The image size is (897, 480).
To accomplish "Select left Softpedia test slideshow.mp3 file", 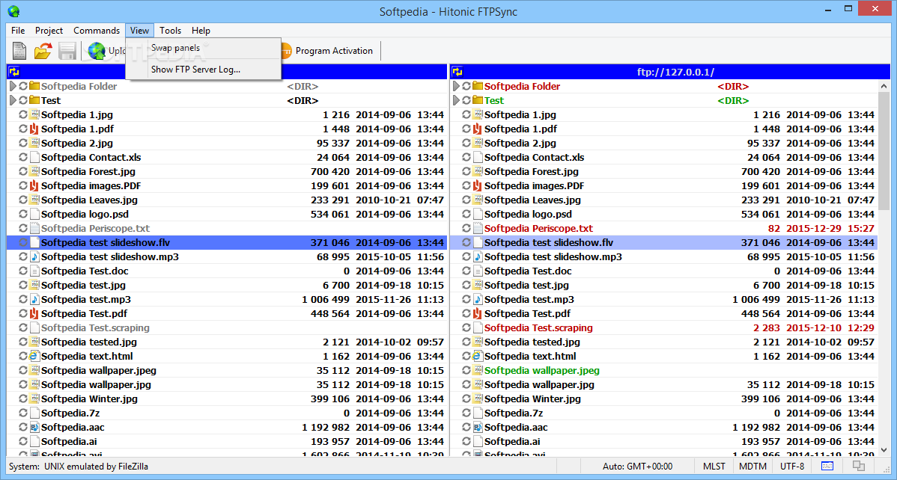I will (110, 256).
